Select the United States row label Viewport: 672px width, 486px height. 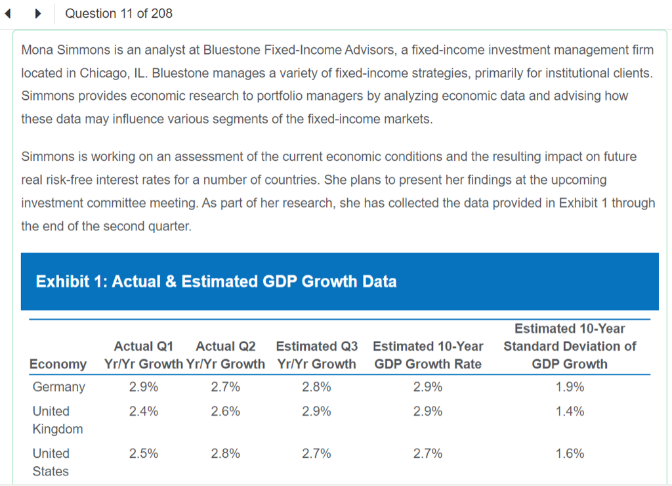coord(51,462)
